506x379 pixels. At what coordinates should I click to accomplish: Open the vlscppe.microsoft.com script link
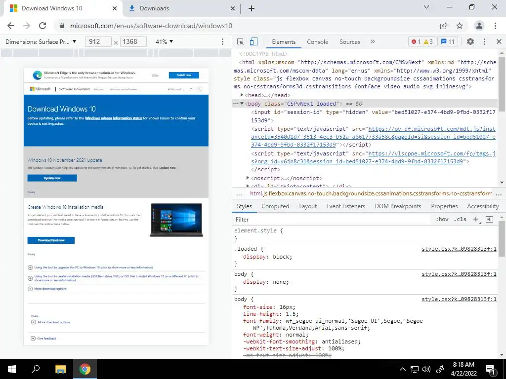(x=373, y=157)
